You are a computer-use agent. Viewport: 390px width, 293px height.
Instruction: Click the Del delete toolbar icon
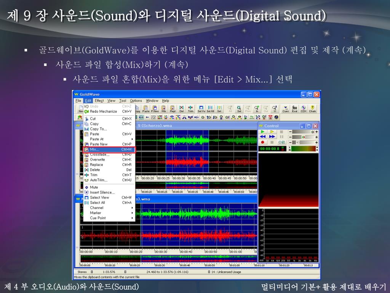point(182,109)
